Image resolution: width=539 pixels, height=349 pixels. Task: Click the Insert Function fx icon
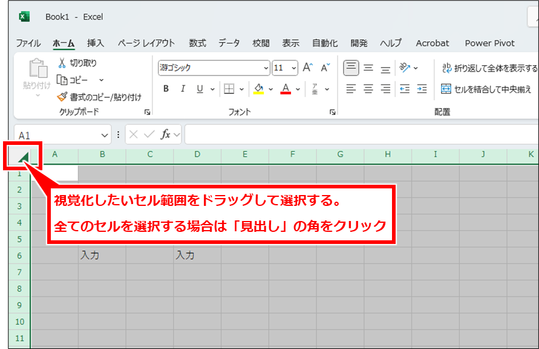(165, 135)
